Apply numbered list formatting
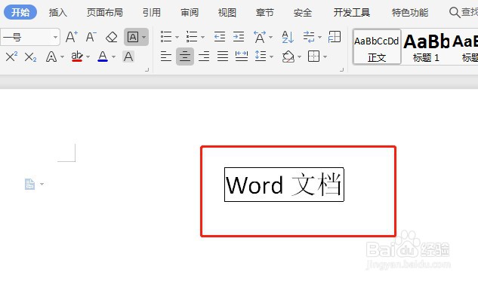The height and width of the screenshot is (281, 478). point(192,37)
